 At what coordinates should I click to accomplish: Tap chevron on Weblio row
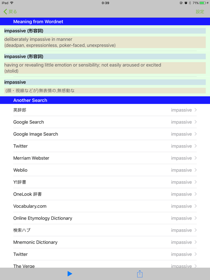195,170
